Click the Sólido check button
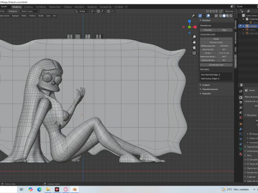 point(216,39)
